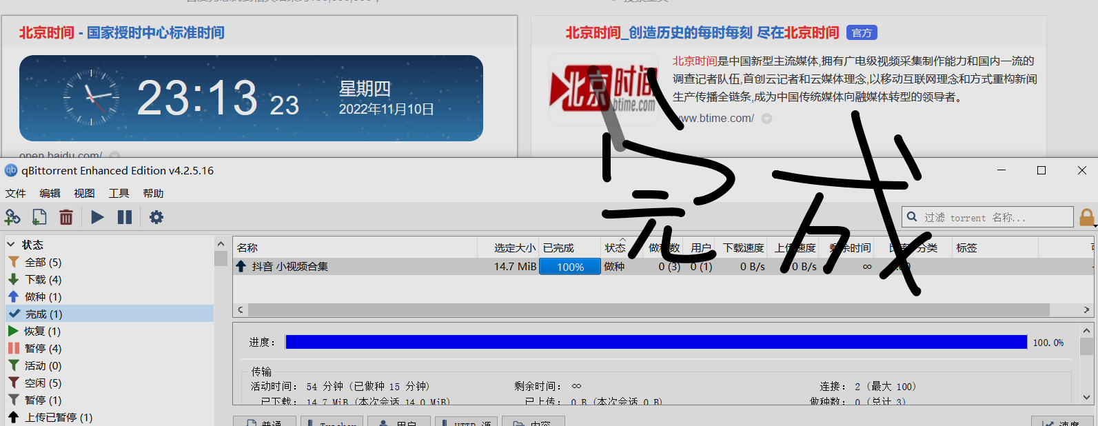Viewport: 1098px width, 426px height.
Task: Resume torrents with the play toolbar icon
Action: tap(97, 217)
